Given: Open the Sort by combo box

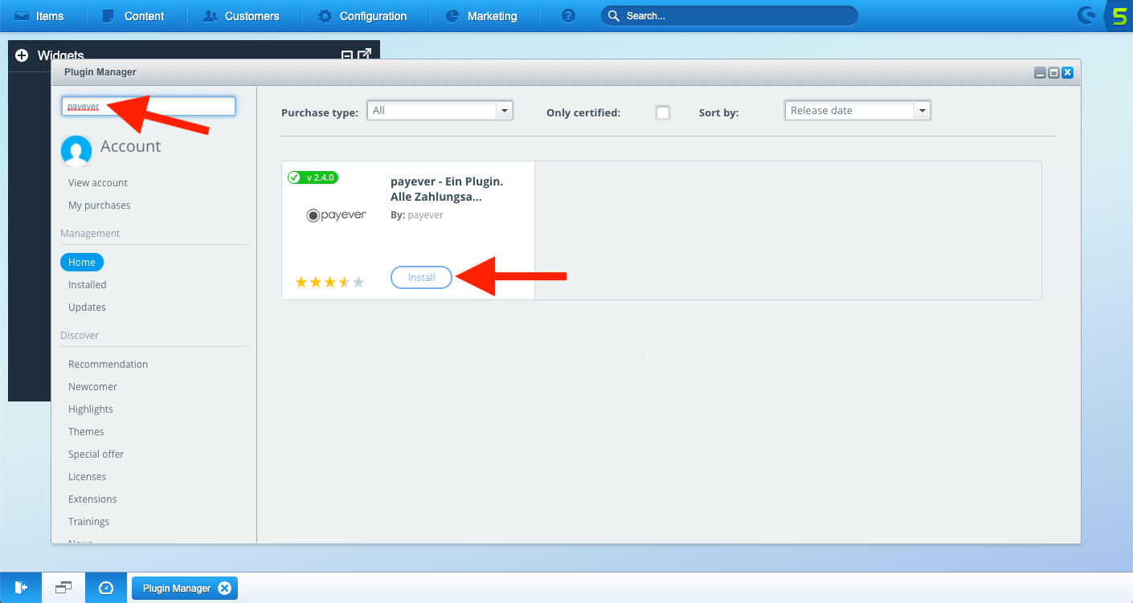Looking at the screenshot, I should click(x=857, y=111).
